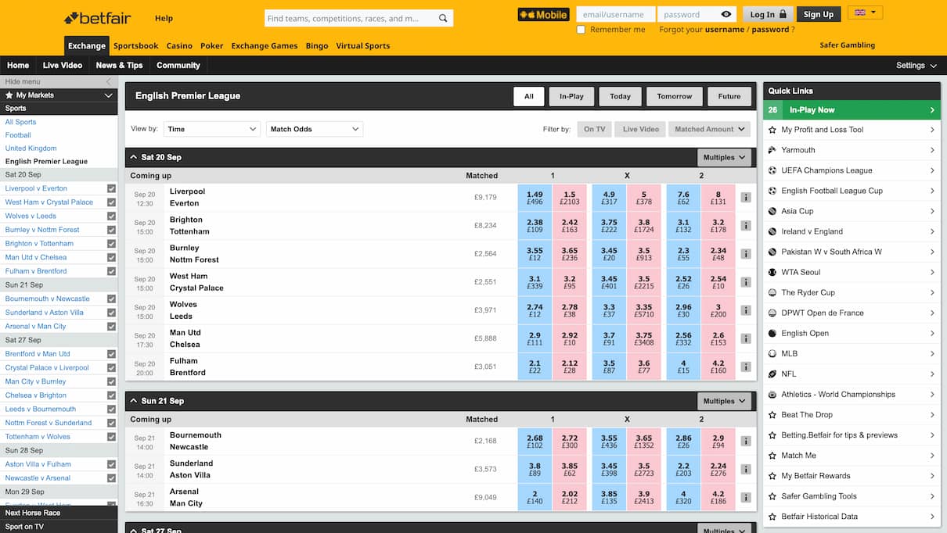Viewport: 947px width, 533px height.
Task: Open the language flag selector
Action: tap(865, 13)
